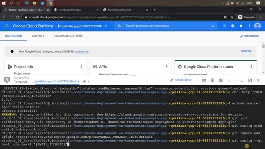
Task: Click the Project info card title
Action: coord(24,67)
